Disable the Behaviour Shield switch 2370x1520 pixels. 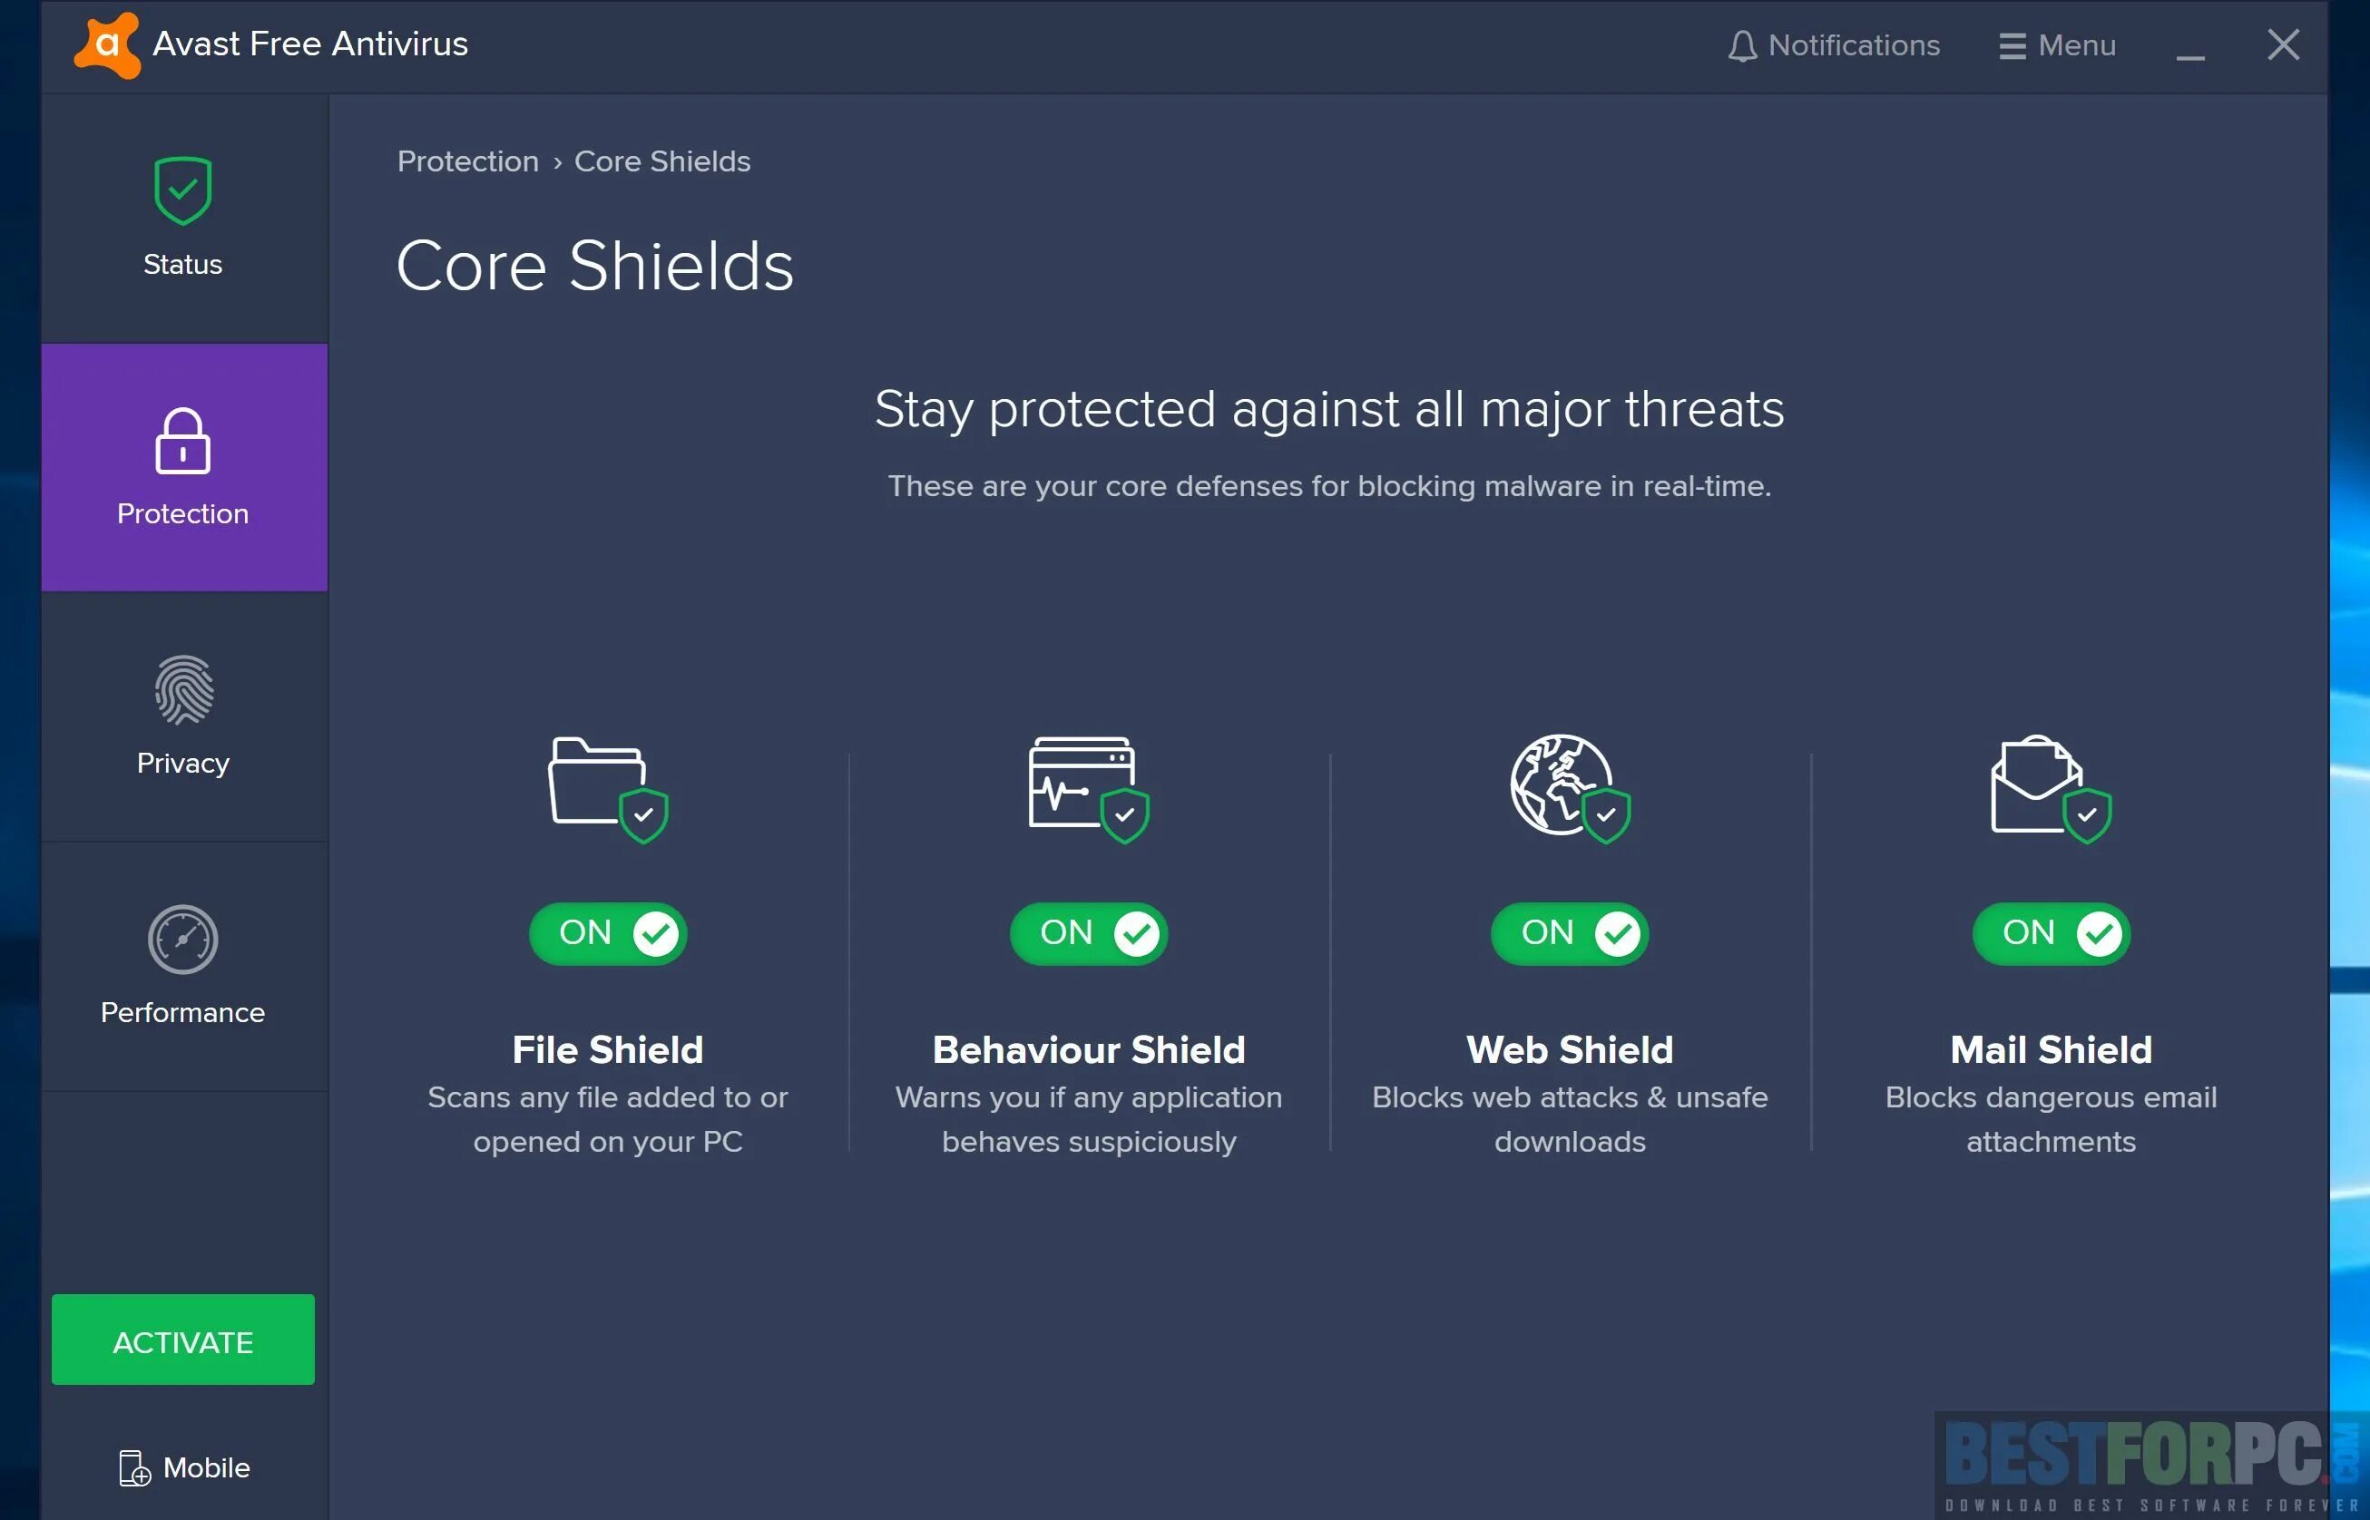(1088, 932)
